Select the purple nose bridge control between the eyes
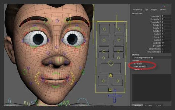Image resolution: width=175 pixels, height=110 pixels. coord(57,47)
